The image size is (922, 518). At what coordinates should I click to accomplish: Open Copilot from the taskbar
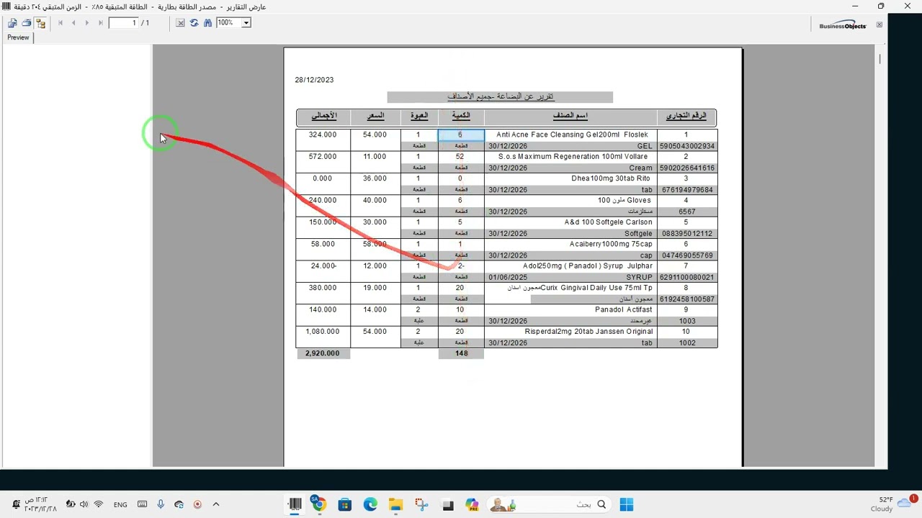472,505
